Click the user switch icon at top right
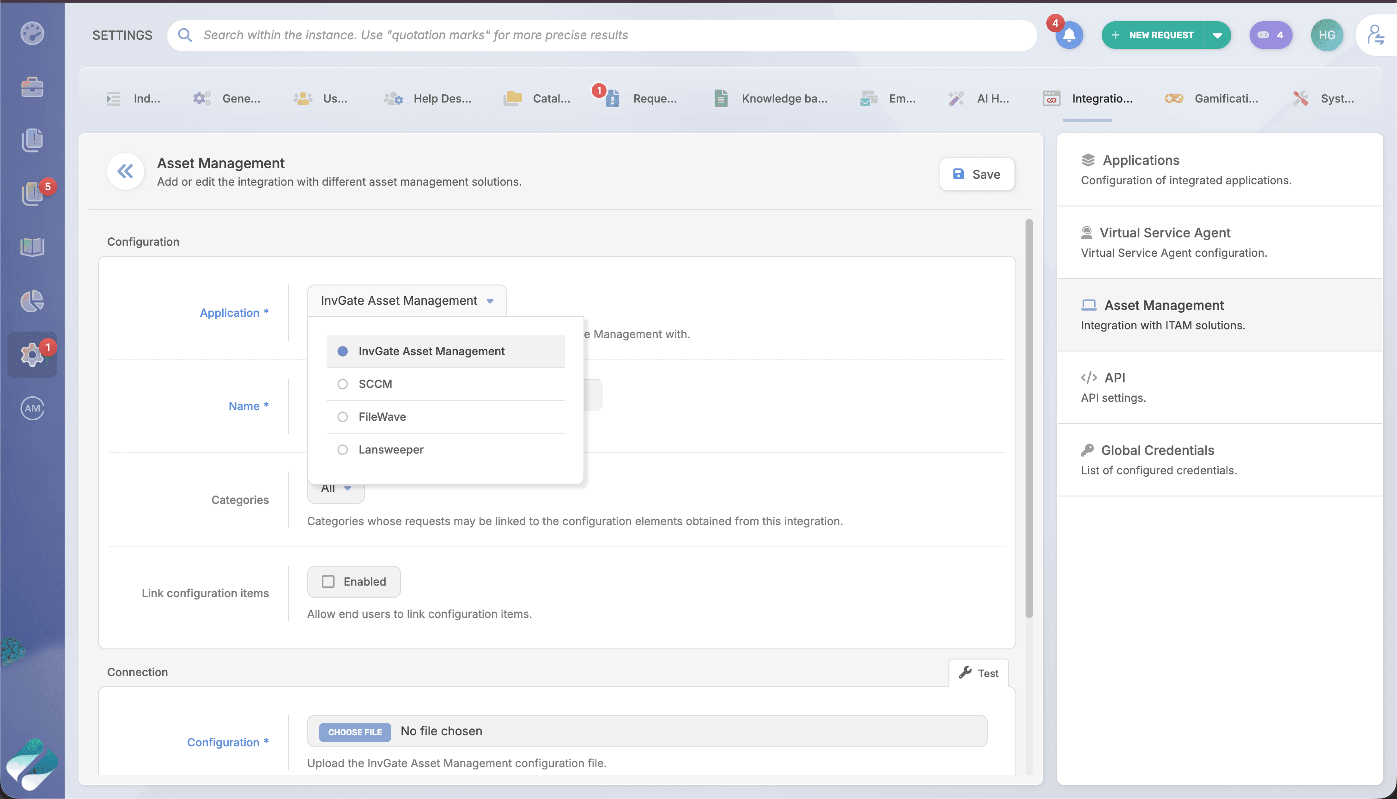 [1376, 35]
